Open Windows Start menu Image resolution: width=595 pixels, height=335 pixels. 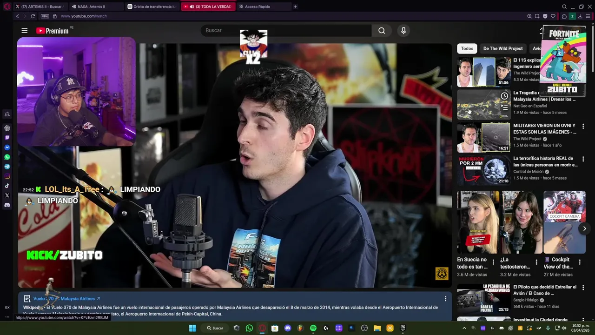(x=192, y=328)
